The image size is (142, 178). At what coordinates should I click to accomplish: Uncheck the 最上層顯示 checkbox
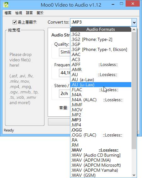pyautogui.click(x=15, y=22)
